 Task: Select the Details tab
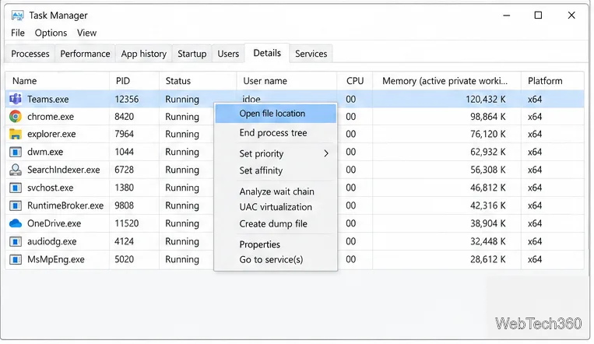point(267,53)
